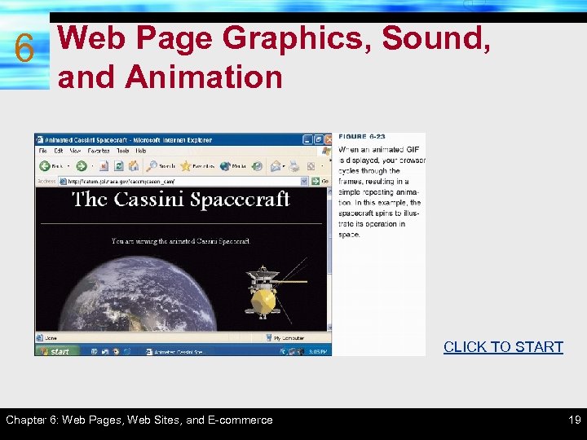Open the Search magnifier tool
587x440 pixels.
pos(161,165)
